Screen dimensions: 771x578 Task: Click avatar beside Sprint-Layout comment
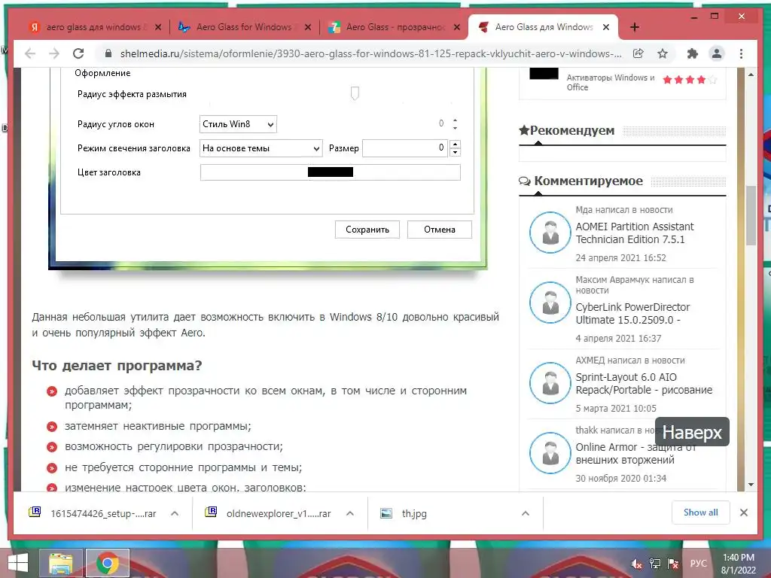click(x=550, y=383)
